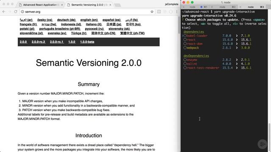
Task: Click the browser back arrow
Action: pyautogui.click(x=4, y=12)
